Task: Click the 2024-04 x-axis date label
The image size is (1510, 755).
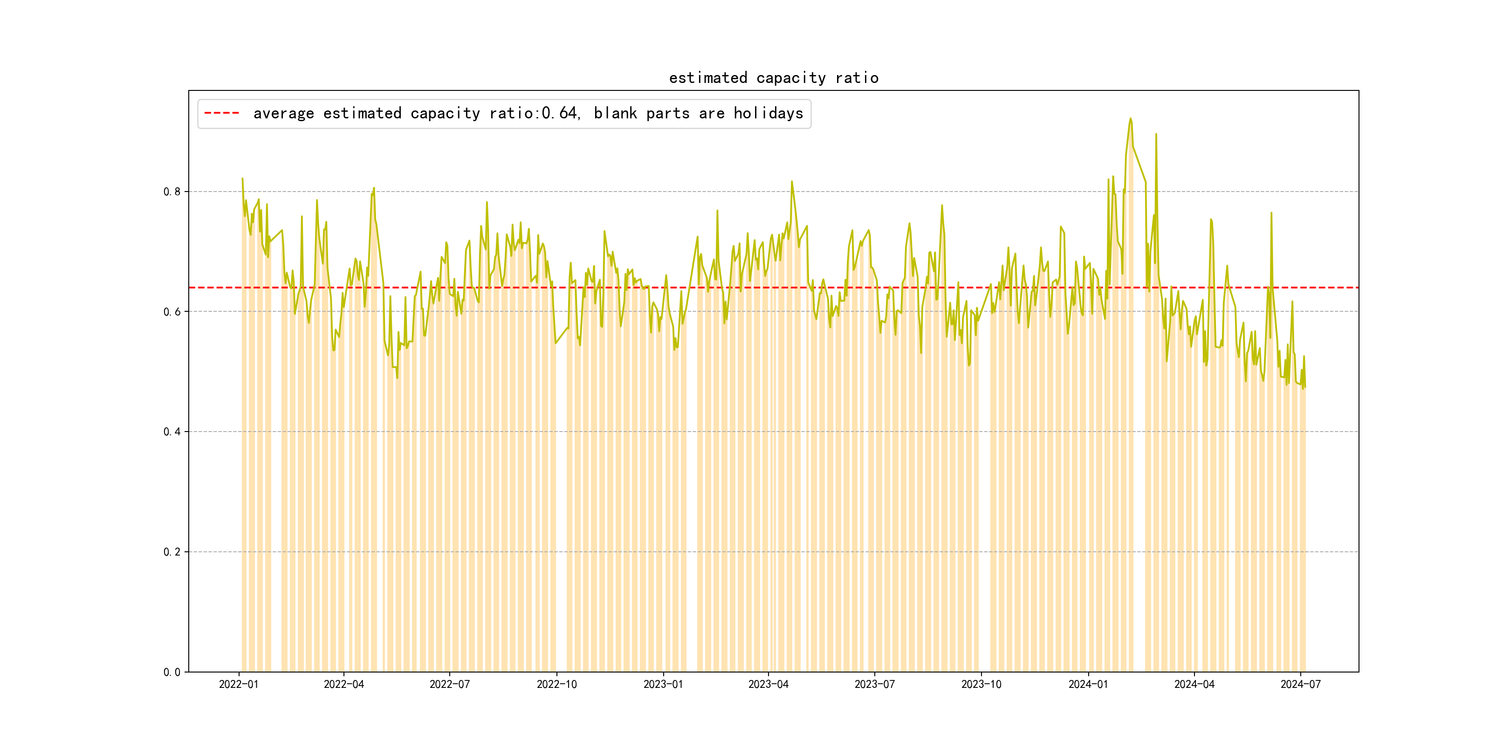Action: pyautogui.click(x=1194, y=685)
